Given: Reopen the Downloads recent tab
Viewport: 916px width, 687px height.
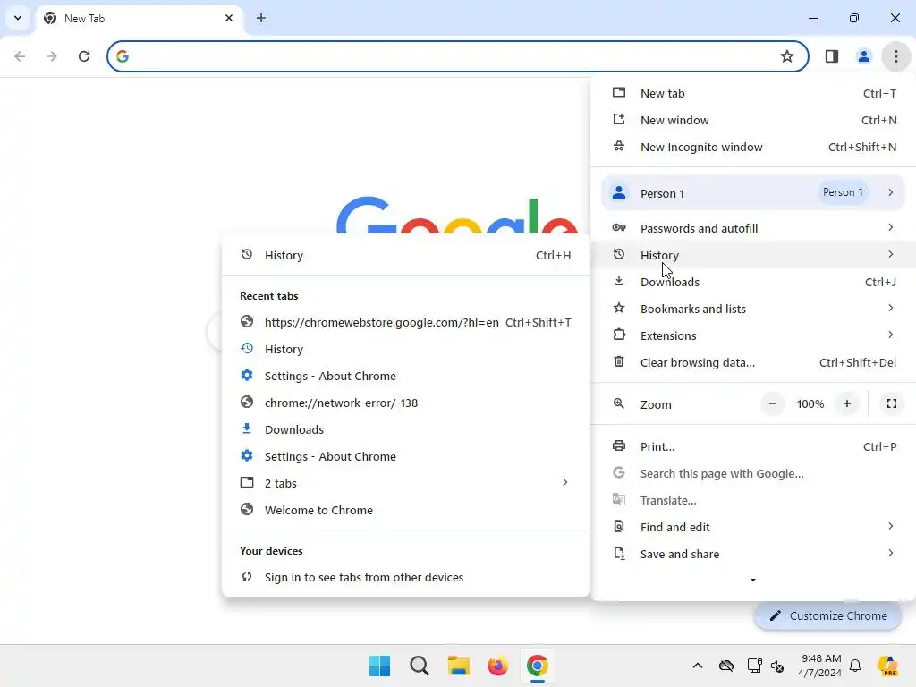Looking at the screenshot, I should point(406,430).
